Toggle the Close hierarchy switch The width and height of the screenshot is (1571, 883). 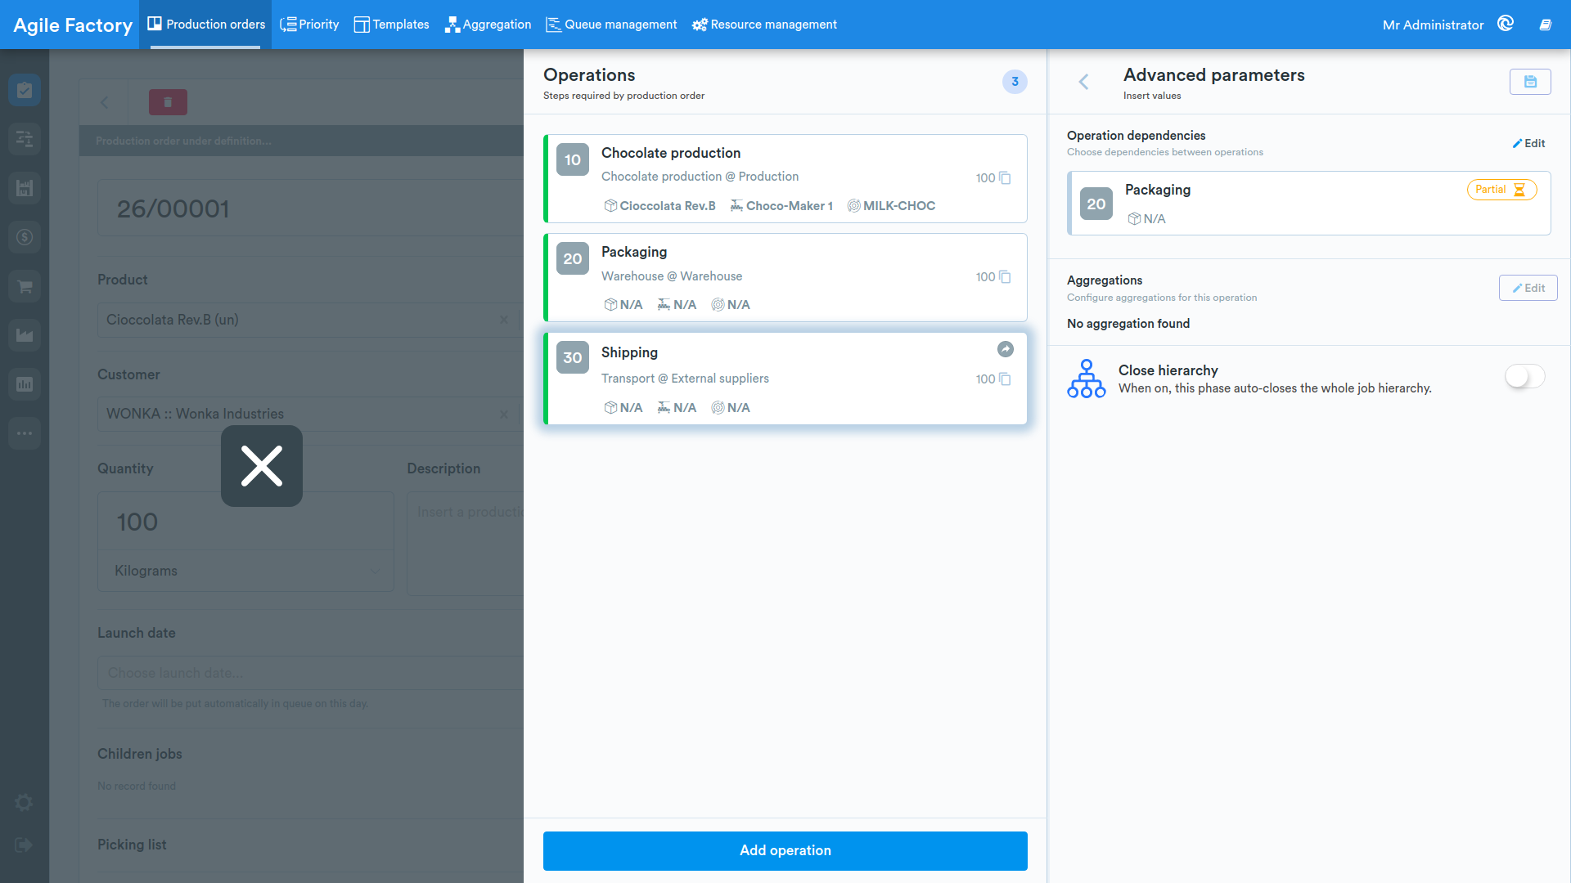[1525, 376]
